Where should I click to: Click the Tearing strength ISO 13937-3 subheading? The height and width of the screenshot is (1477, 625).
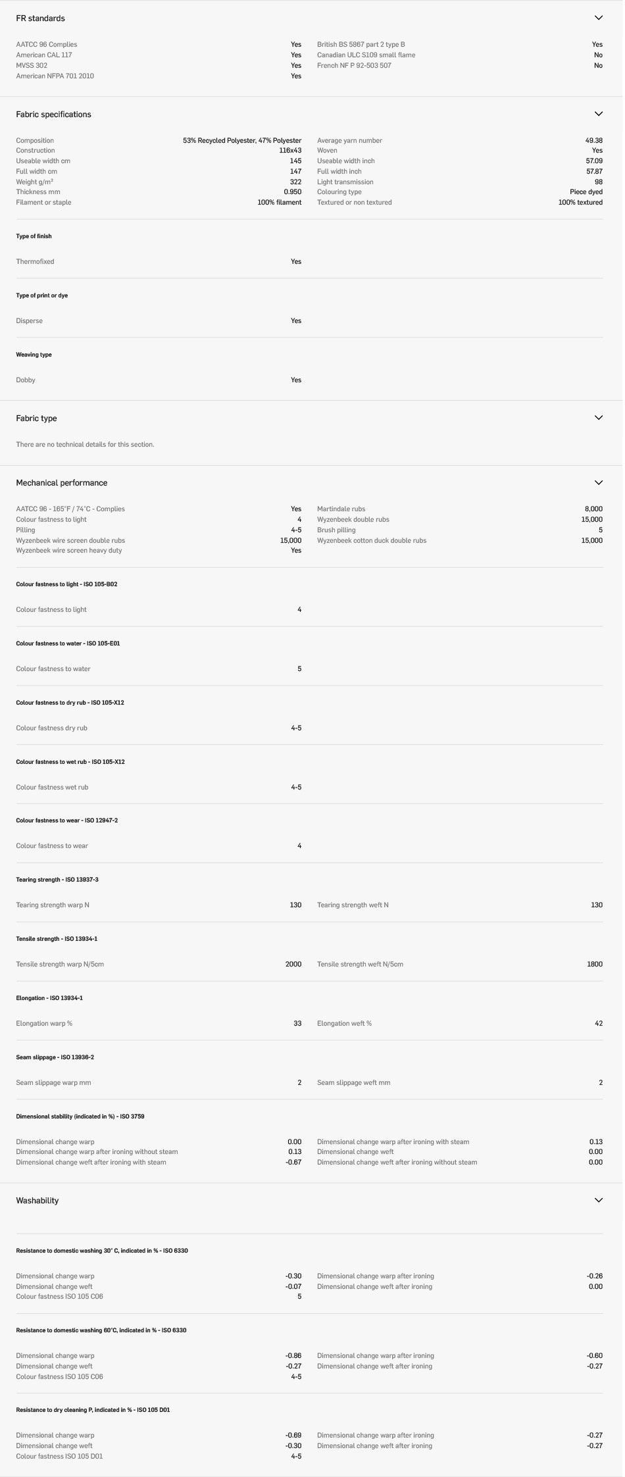(x=57, y=880)
